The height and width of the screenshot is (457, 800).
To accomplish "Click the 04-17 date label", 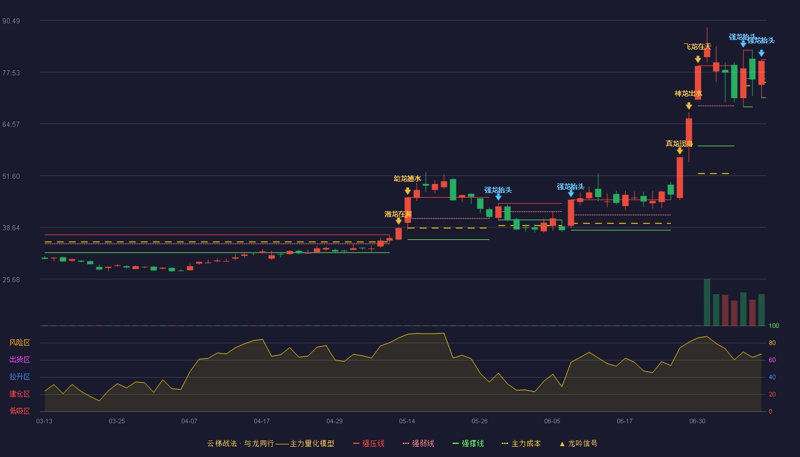I will click(x=262, y=421).
